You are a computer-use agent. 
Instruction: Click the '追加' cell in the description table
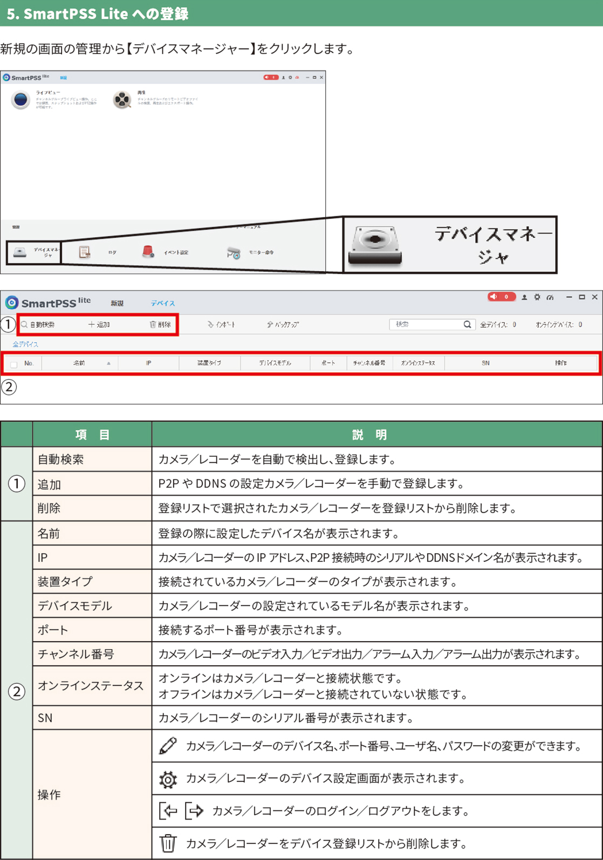(92, 484)
